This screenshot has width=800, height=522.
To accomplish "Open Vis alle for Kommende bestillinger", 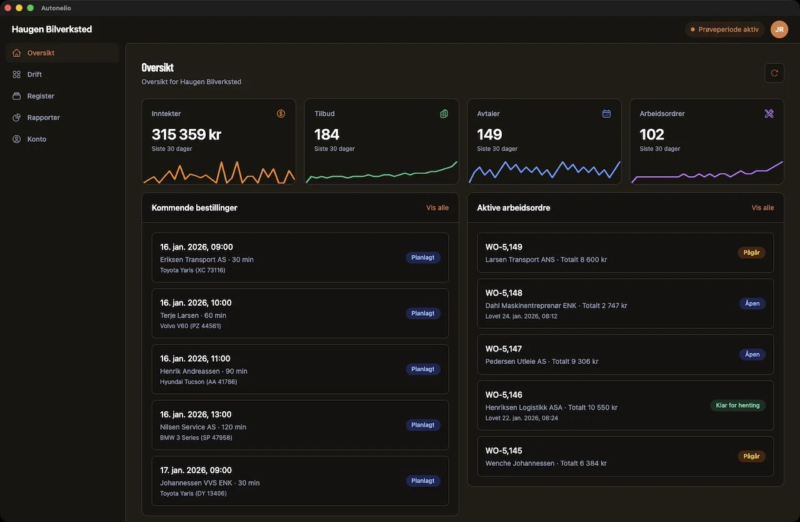I will 437,207.
